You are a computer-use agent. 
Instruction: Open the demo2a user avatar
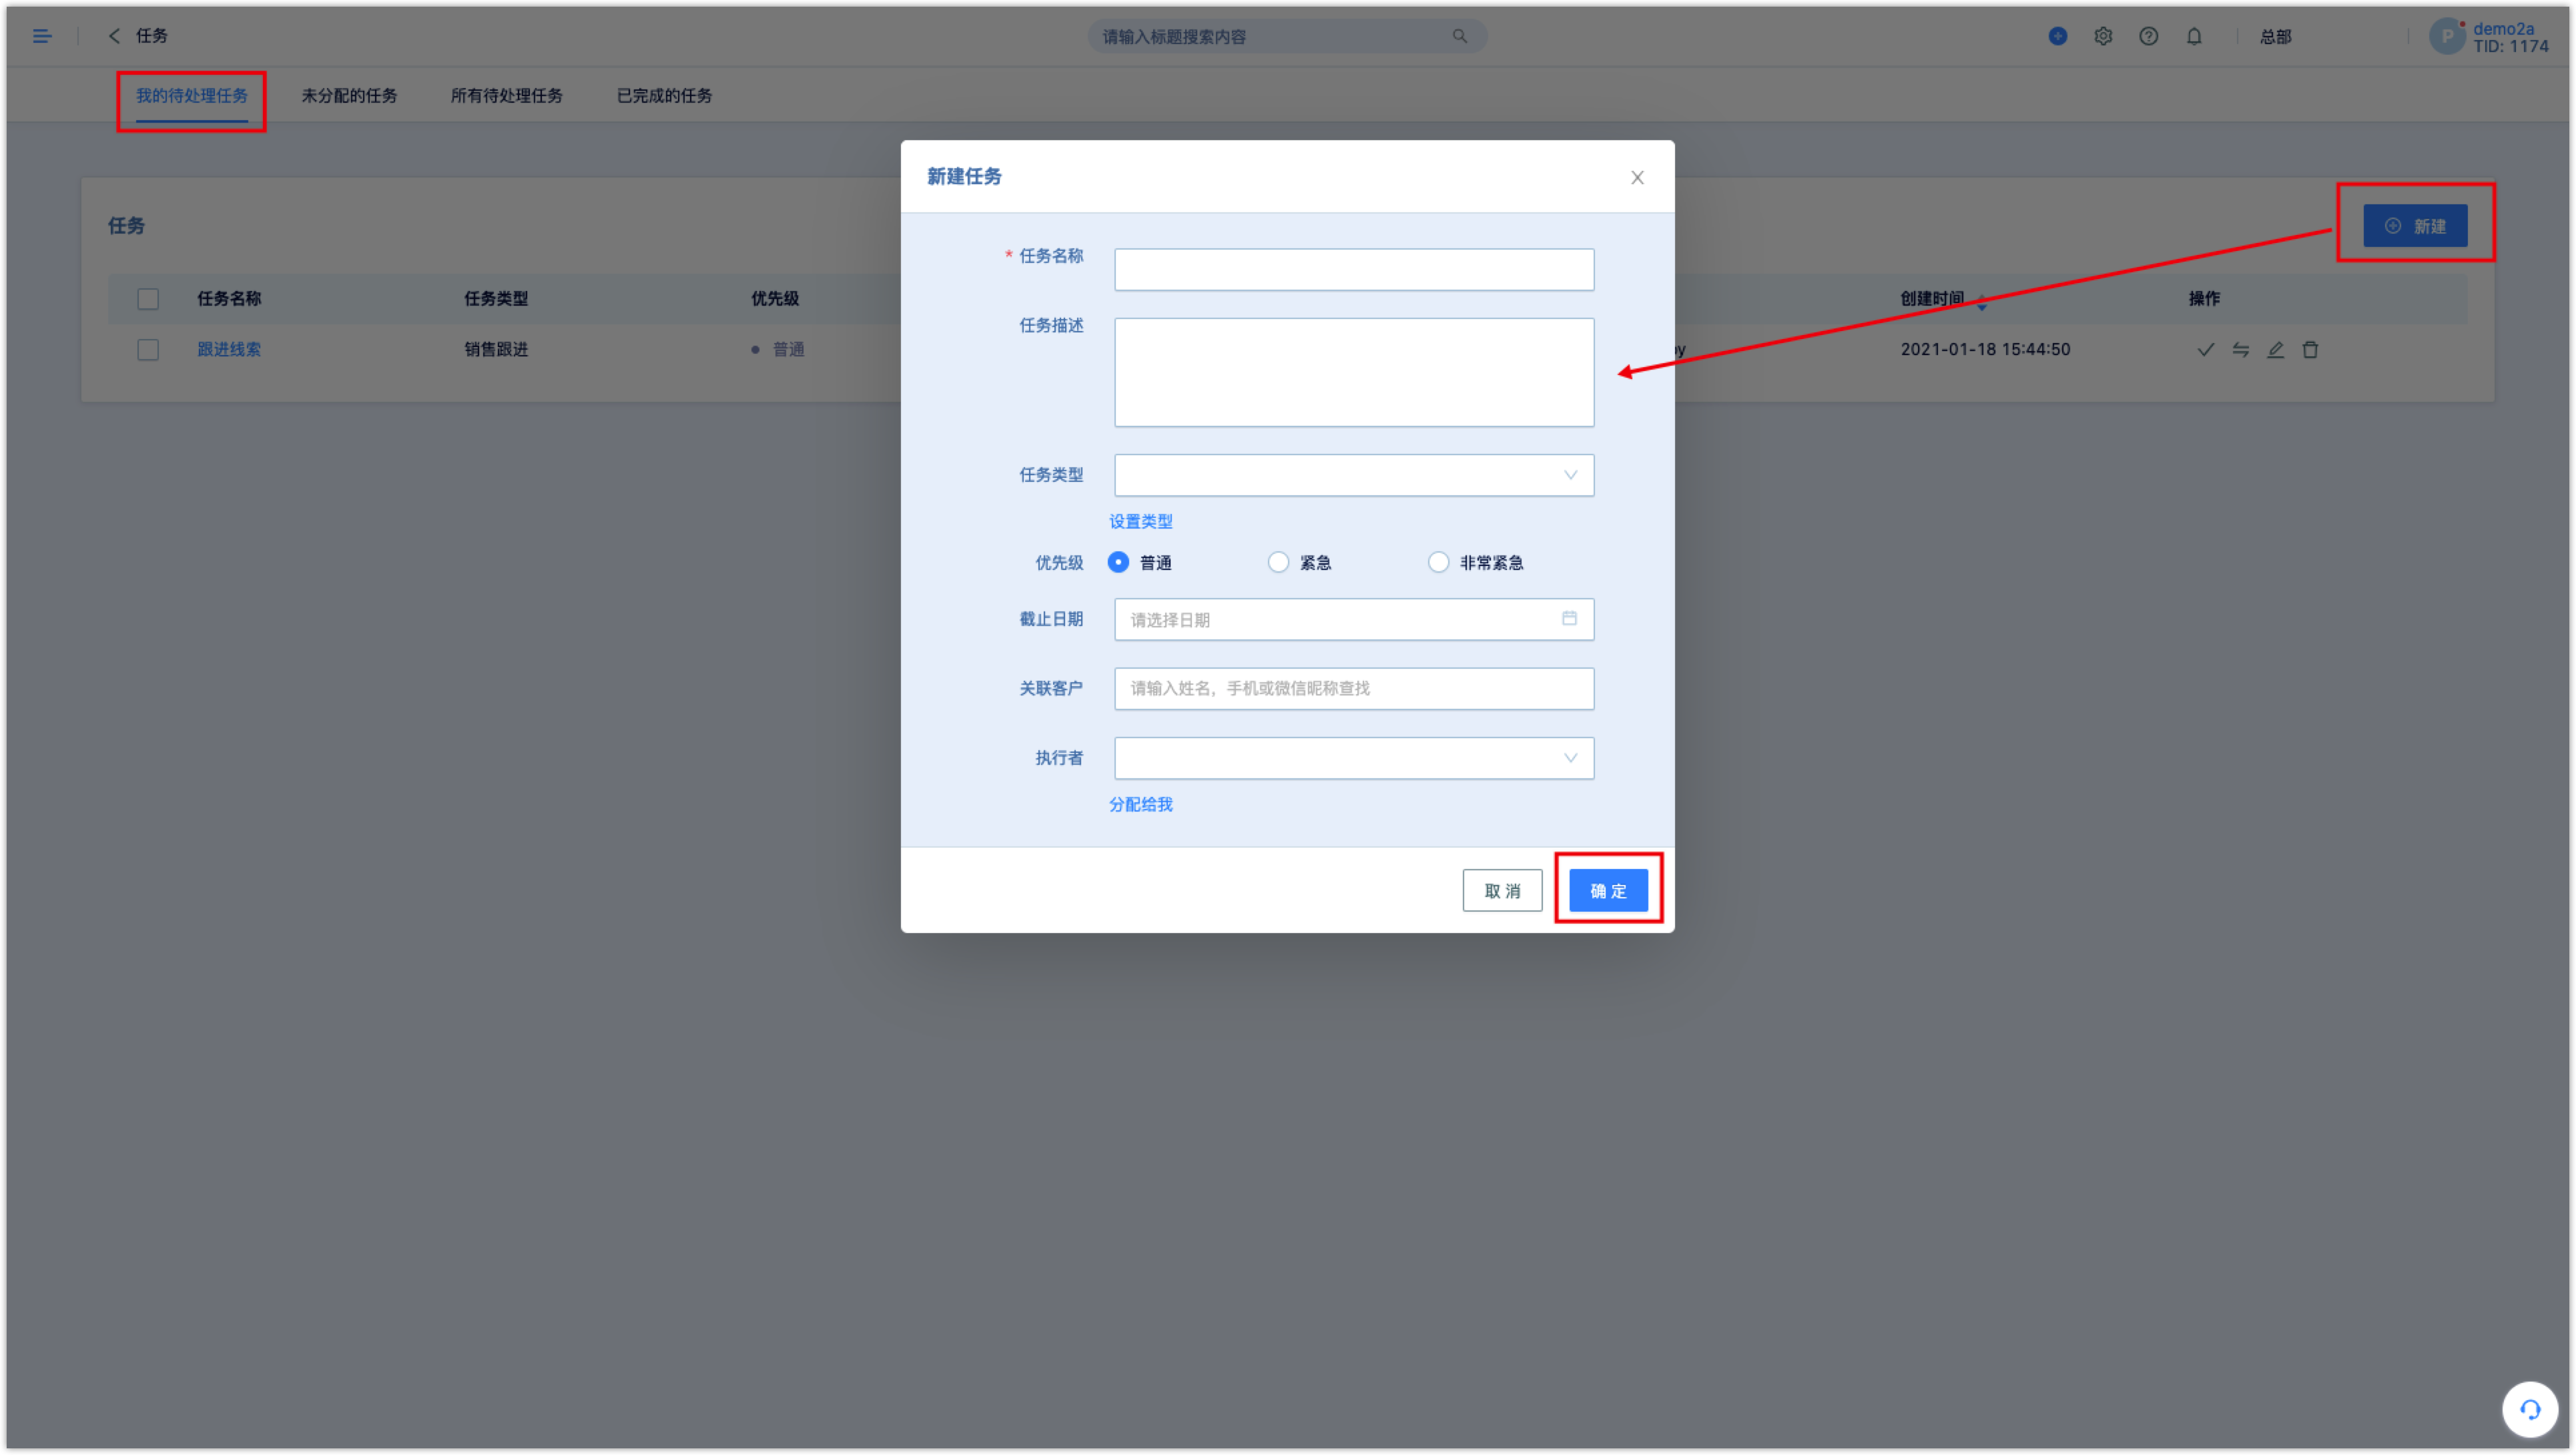tap(2446, 37)
